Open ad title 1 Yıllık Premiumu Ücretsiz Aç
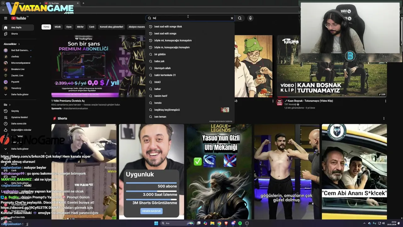 coord(68,101)
